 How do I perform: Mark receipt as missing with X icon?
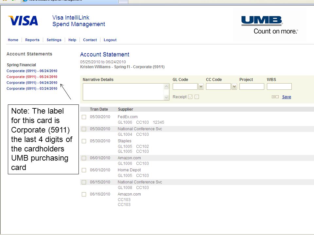[x=197, y=97]
